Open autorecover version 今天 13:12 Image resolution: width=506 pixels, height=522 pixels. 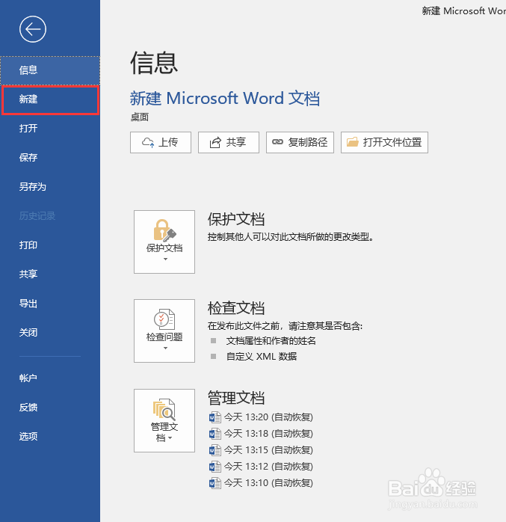[x=268, y=467]
